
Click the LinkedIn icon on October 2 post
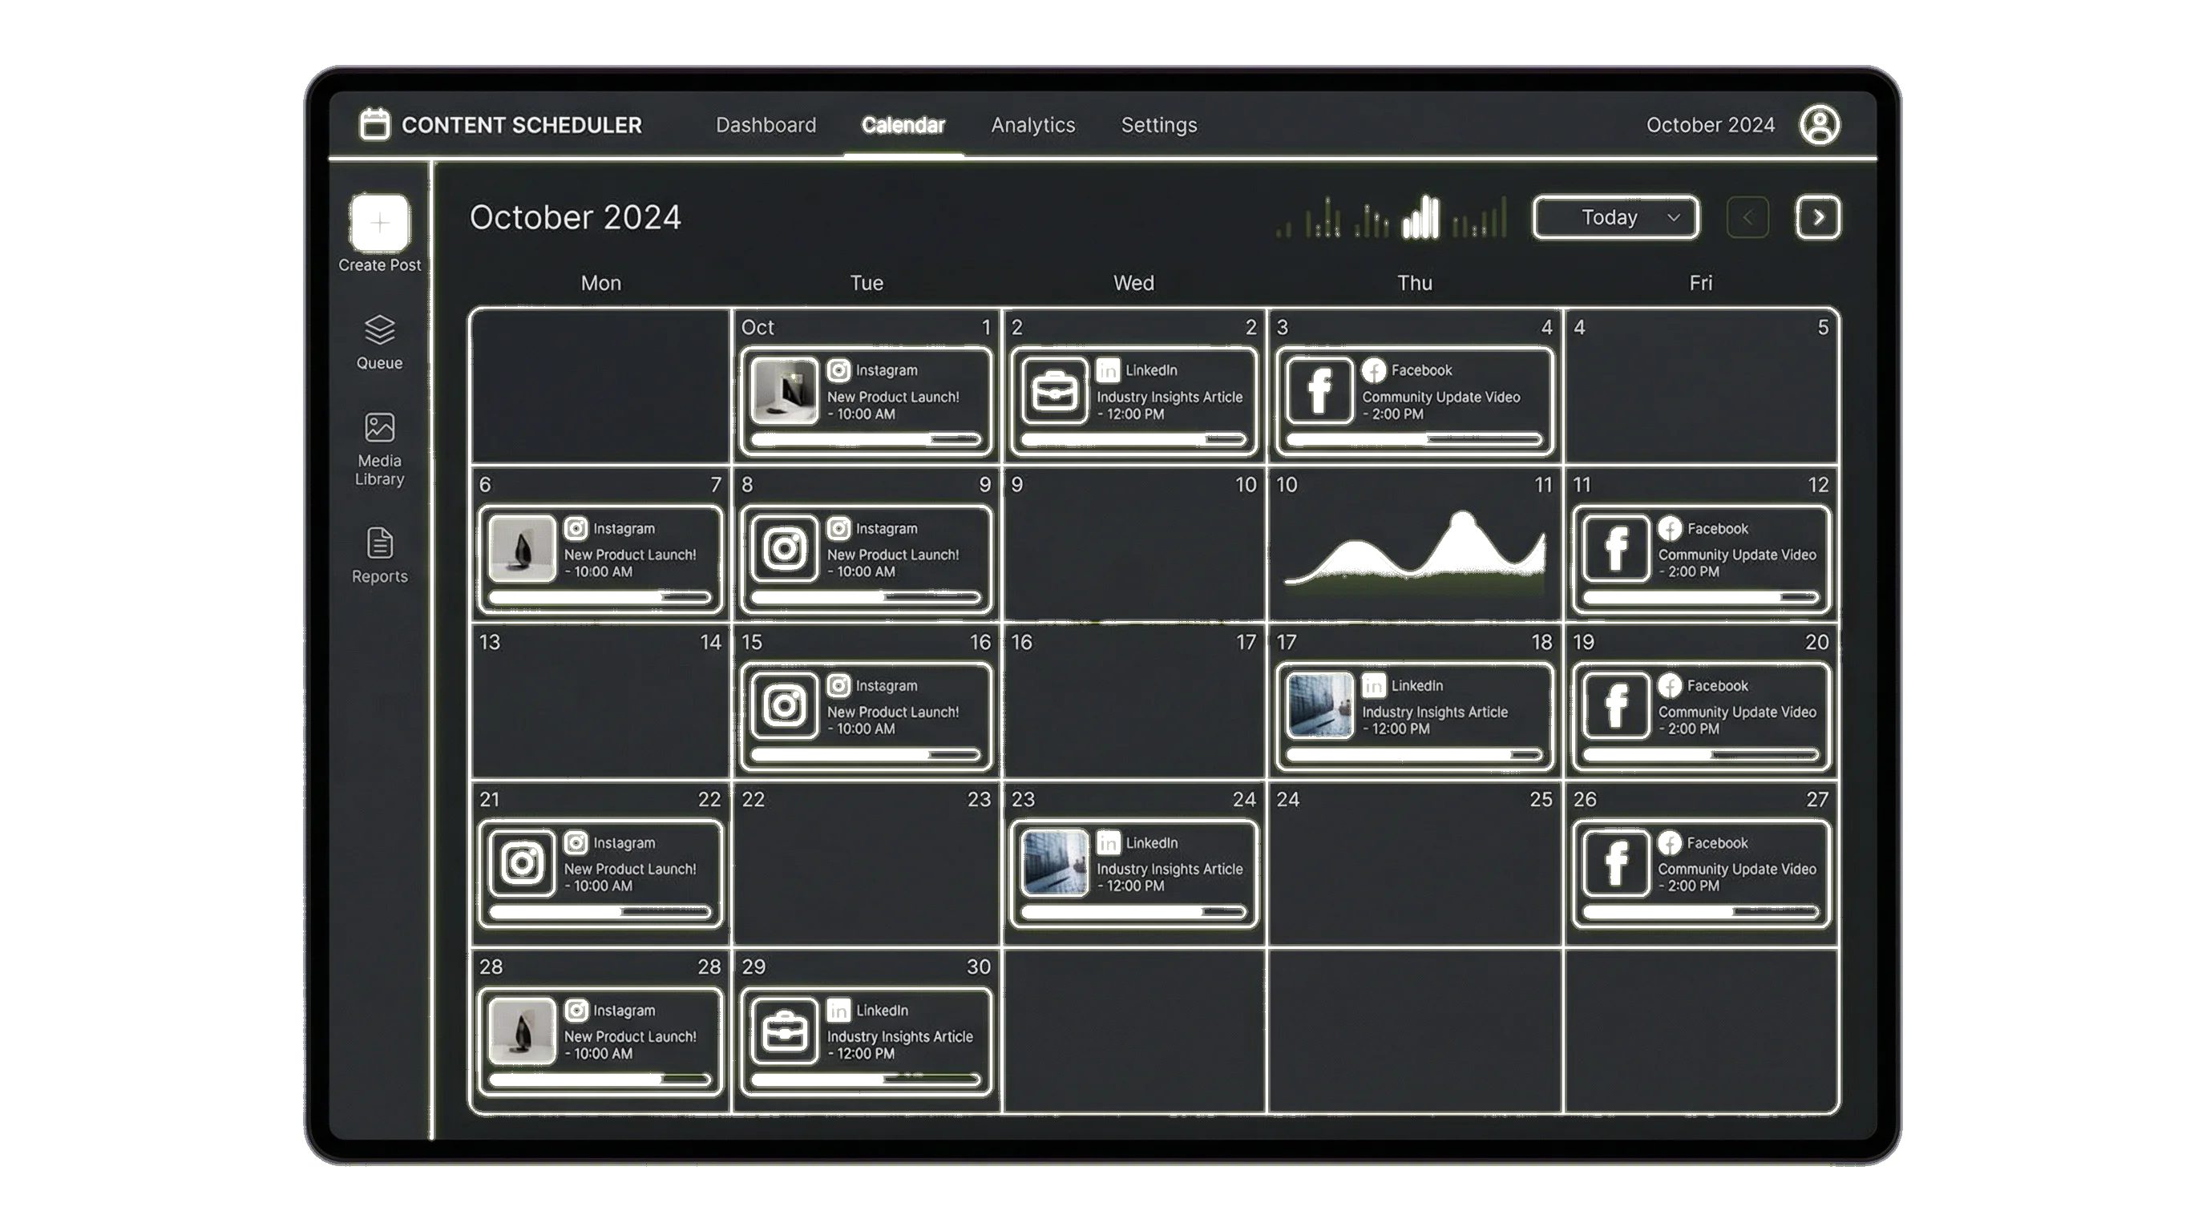[x=1107, y=369]
